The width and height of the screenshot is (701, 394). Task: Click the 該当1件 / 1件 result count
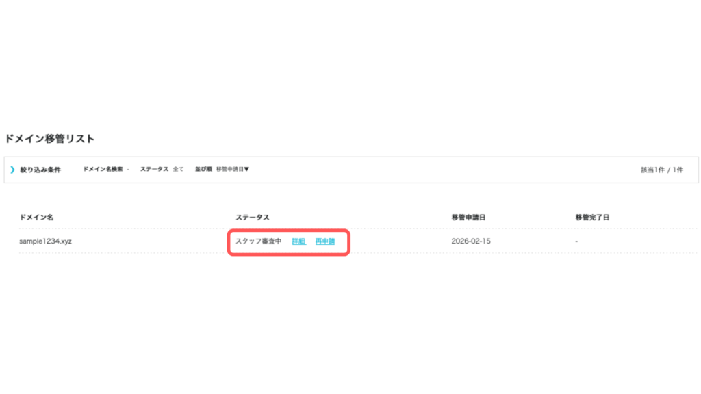coord(661,170)
